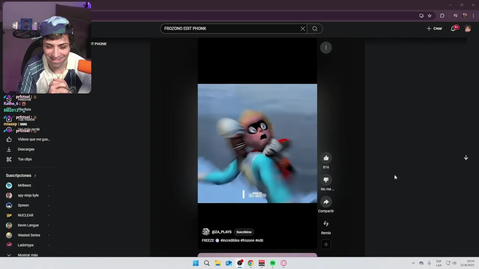Viewport: 479px width, 269px height.
Task: Clear the search text with X
Action: pos(303,29)
